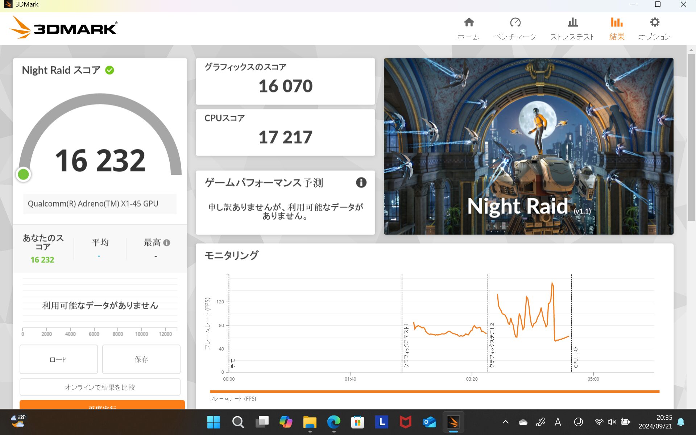Click the green あなたのスコア value 16 232

pos(42,260)
